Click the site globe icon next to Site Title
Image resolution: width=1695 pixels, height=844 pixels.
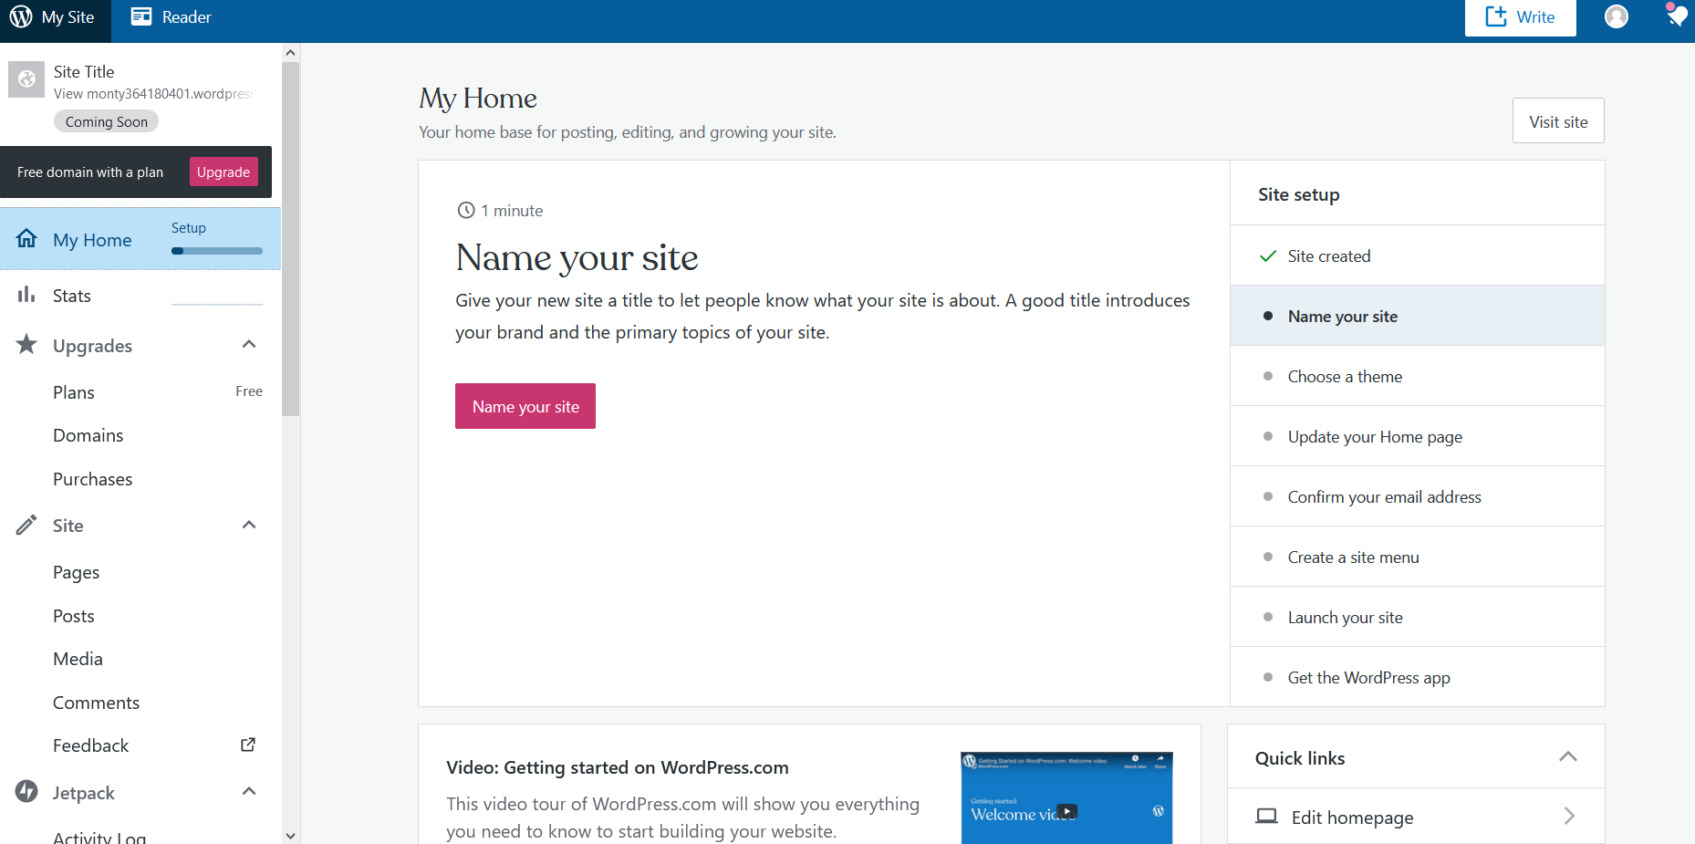coord(26,79)
